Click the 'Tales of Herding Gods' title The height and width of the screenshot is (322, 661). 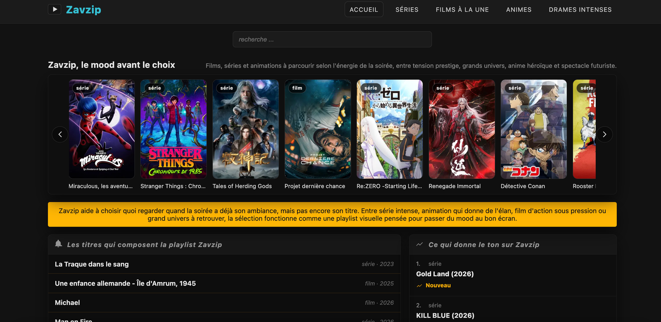242,186
